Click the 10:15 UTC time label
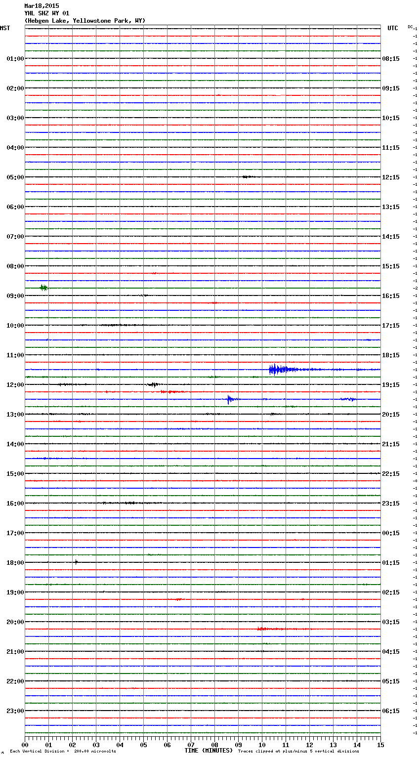Screen dimensions: 420x758 391,118
